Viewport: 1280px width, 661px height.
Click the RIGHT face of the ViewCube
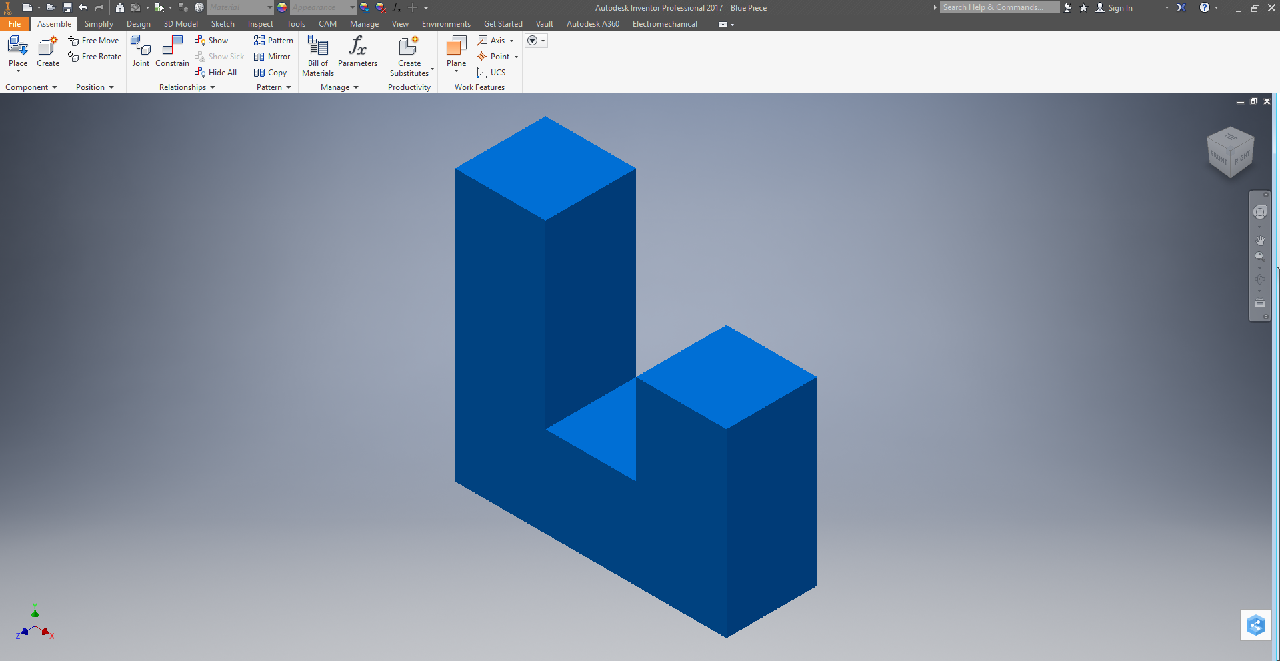pyautogui.click(x=1242, y=157)
